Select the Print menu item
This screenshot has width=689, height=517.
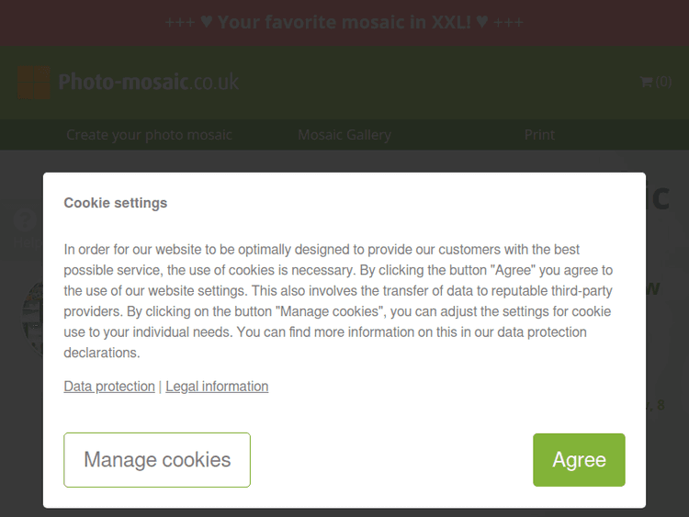[539, 135]
